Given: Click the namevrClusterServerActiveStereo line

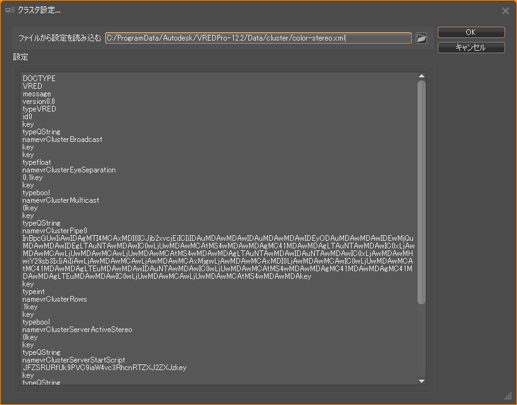Looking at the screenshot, I should [x=77, y=330].
